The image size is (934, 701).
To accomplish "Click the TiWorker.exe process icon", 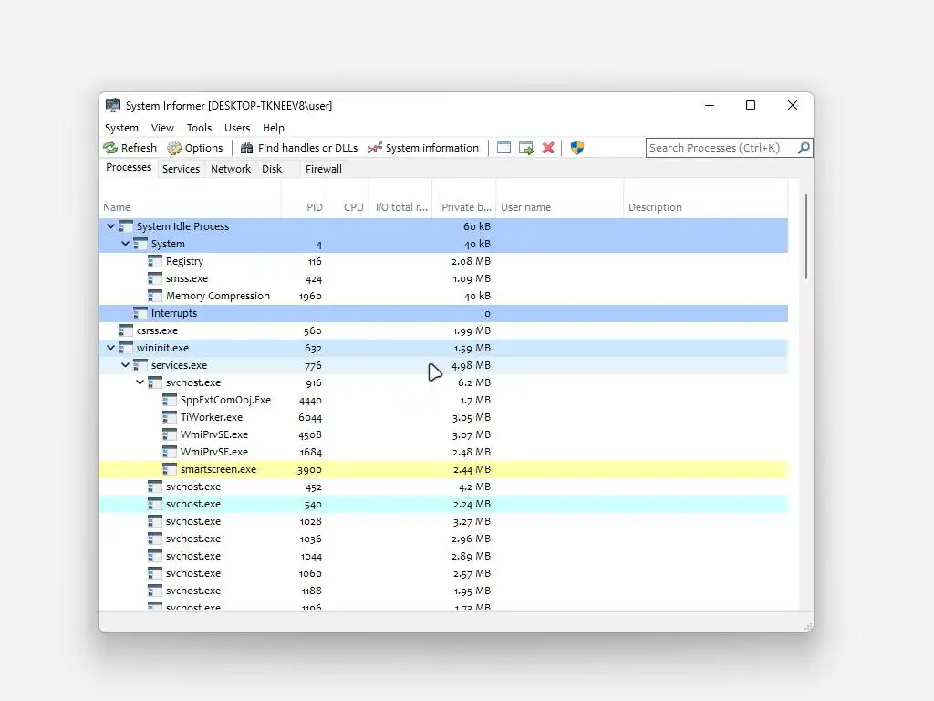I will (x=169, y=417).
